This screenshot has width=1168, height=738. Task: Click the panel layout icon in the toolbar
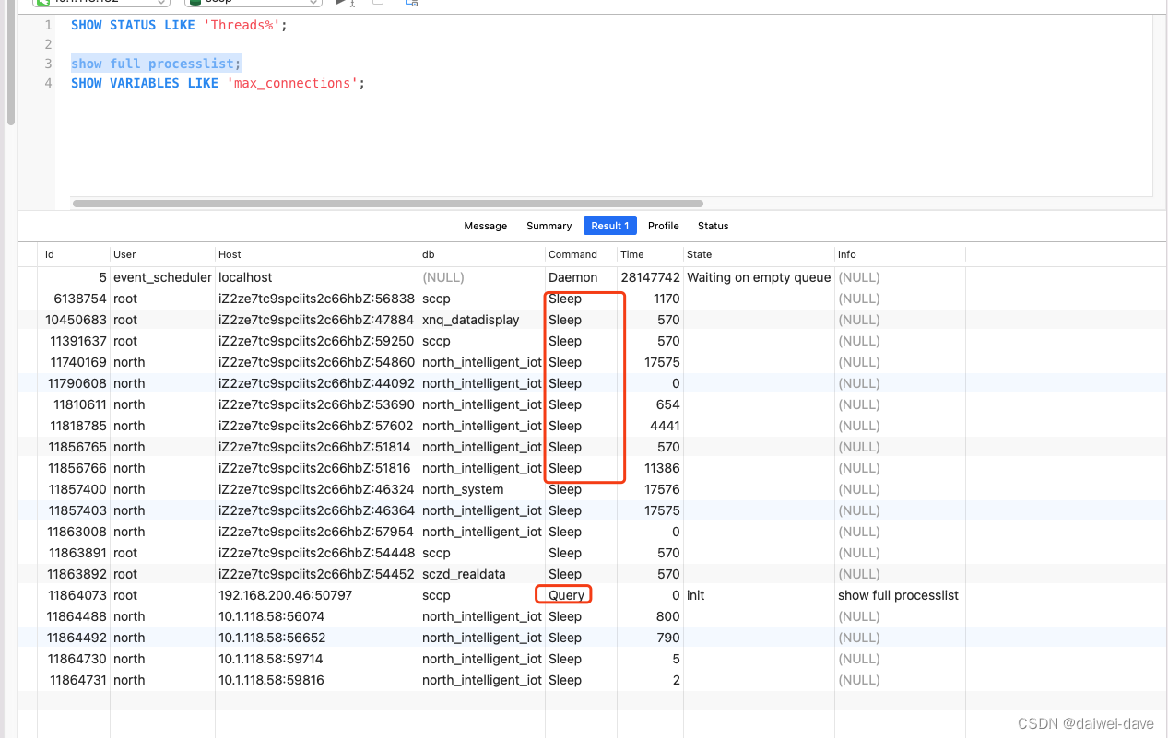coord(409,4)
